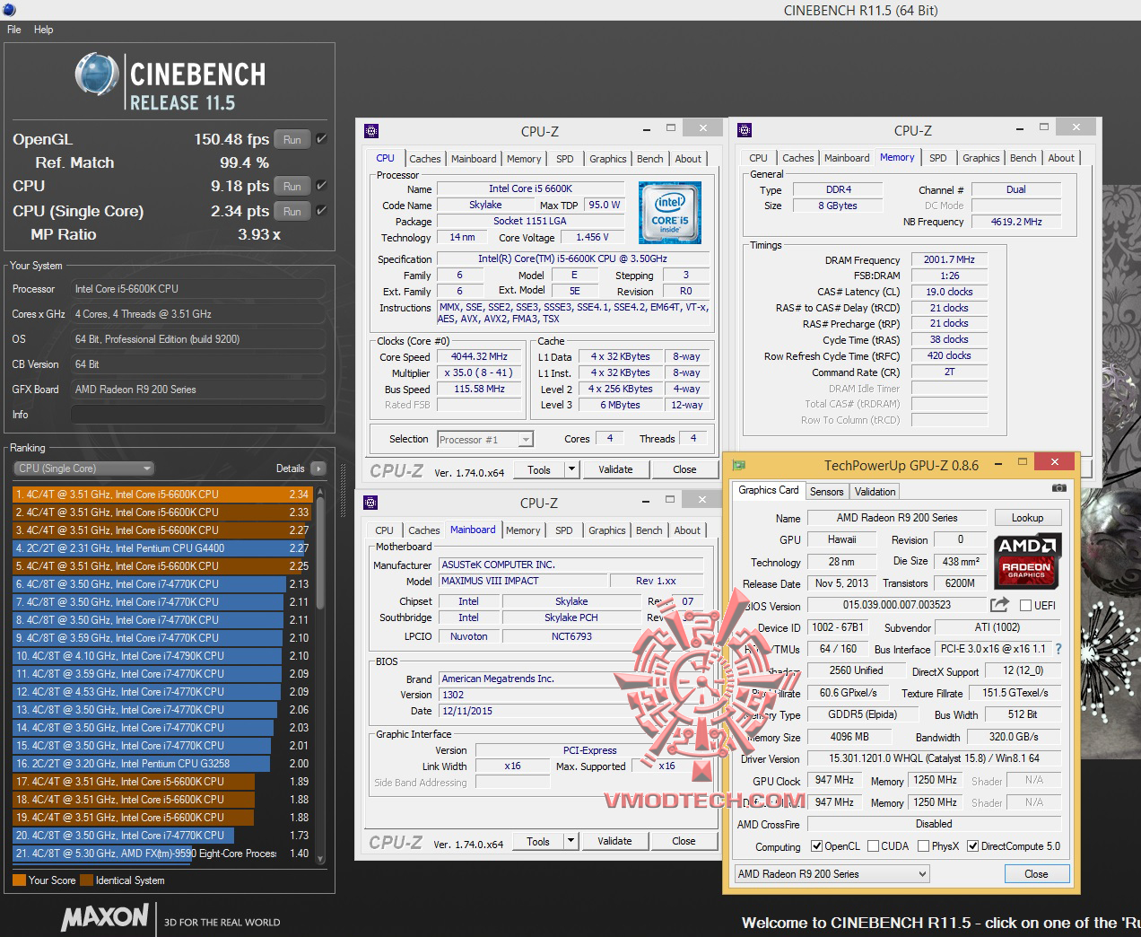Viewport: 1141px width, 937px height.
Task: Select ranking row 4 Intel Pentium CPU G4400
Action: (x=162, y=548)
